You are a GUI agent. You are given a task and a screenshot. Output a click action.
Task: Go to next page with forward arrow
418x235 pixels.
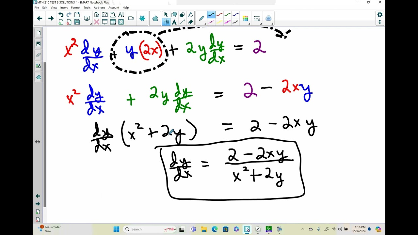coord(51,18)
